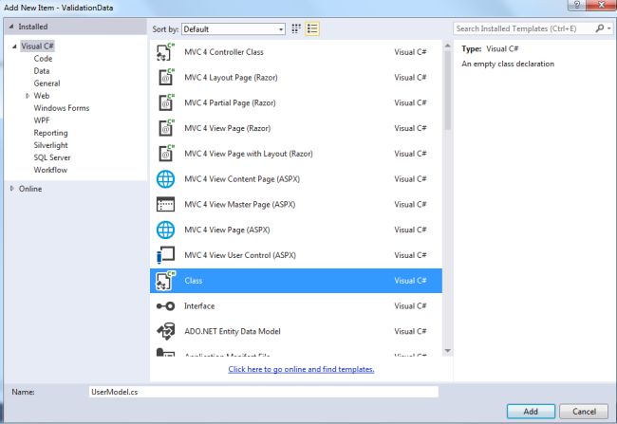Image resolution: width=617 pixels, height=424 pixels.
Task: Select the Interface template name
Action: tap(199, 306)
